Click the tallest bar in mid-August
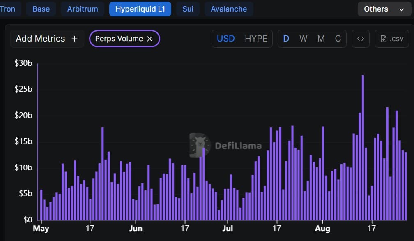The image size is (414, 241). click(363, 147)
